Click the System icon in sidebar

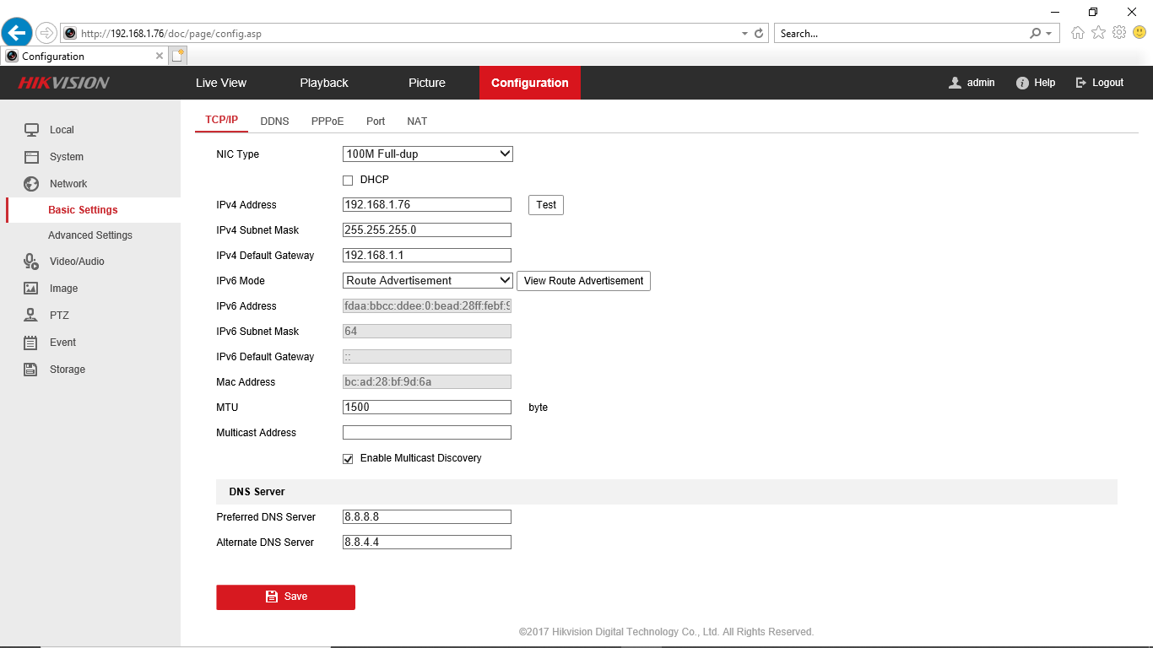click(31, 157)
